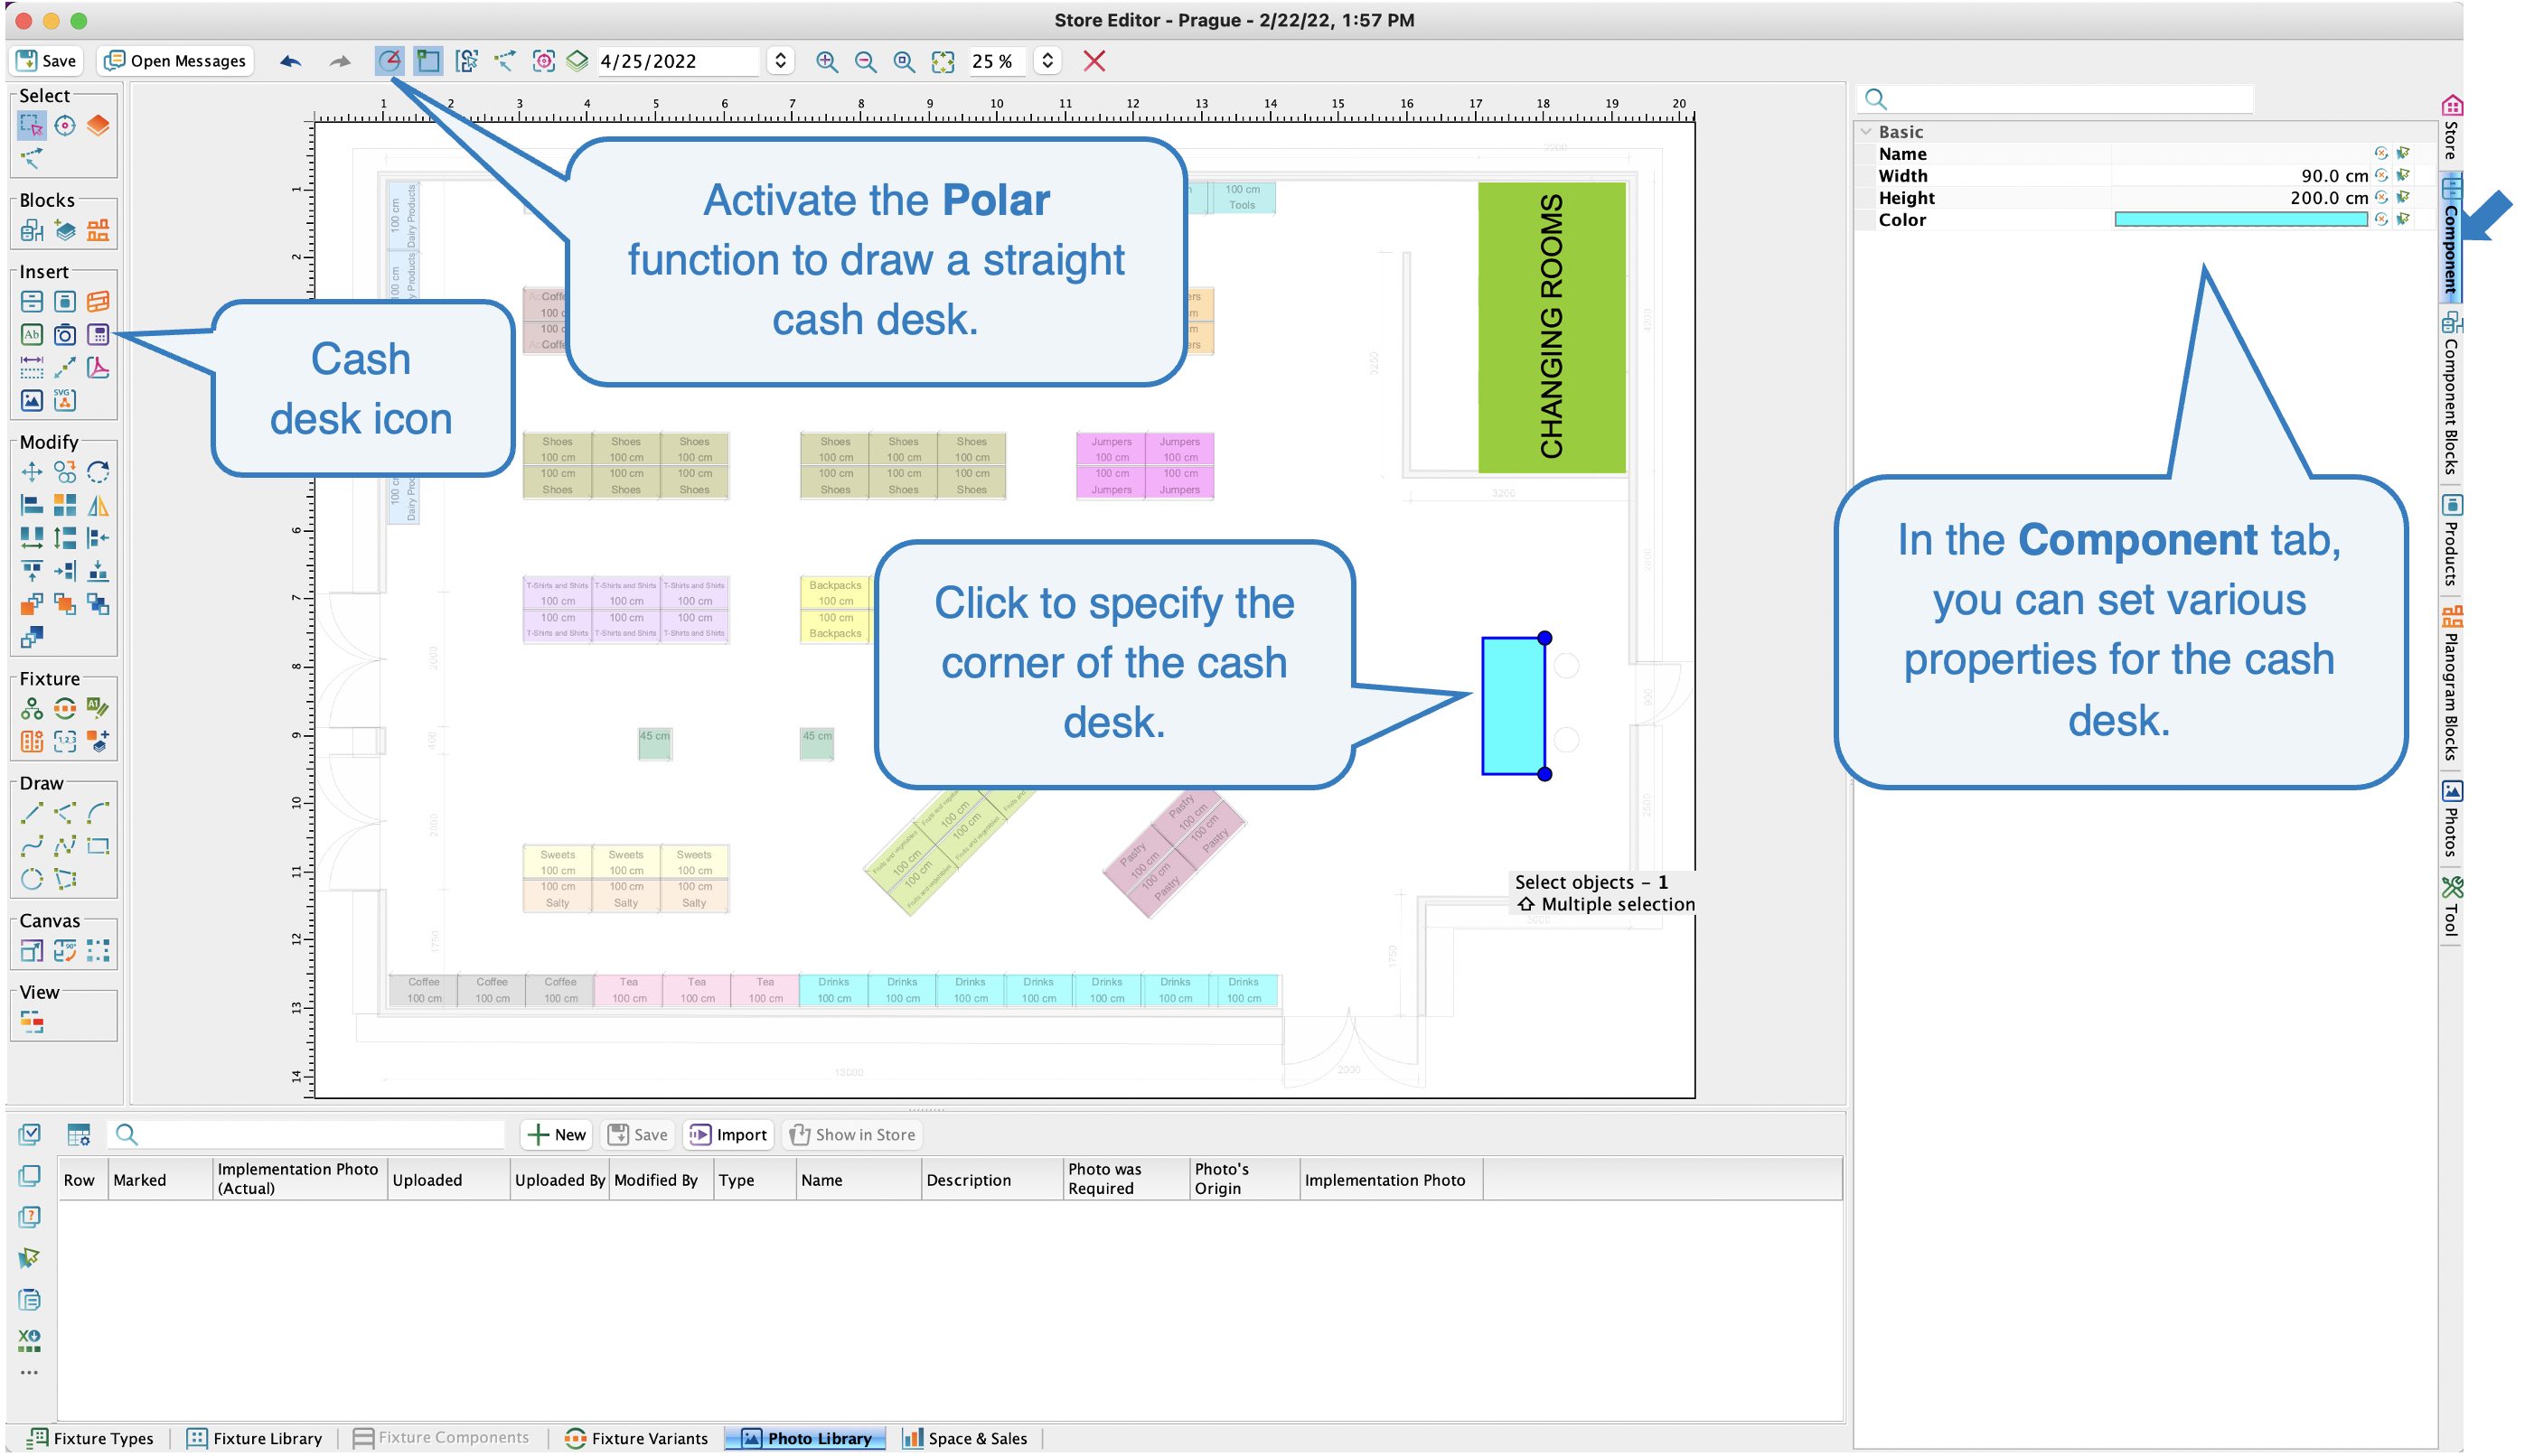This screenshot has width=2525, height=1456.
Task: Draw a straight line tool
Action: 31,813
